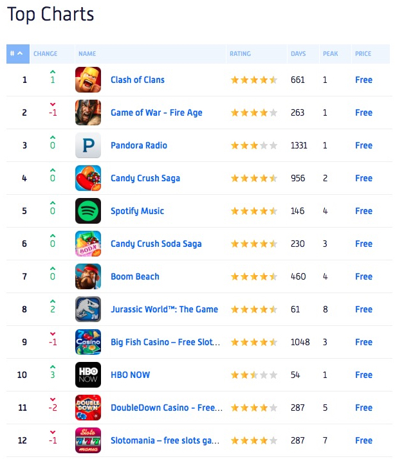
Task: Click star rating of HBO NOW
Action: [x=253, y=375]
